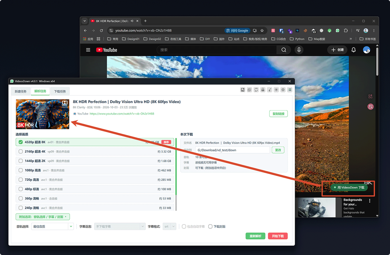Go back in Chrome

pyautogui.click(x=85, y=30)
